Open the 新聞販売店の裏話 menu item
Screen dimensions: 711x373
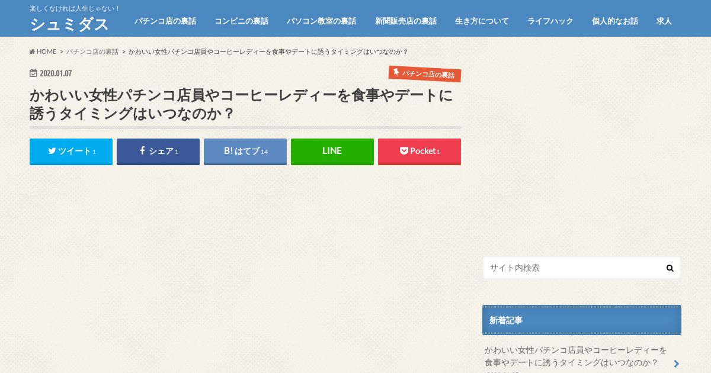(405, 21)
